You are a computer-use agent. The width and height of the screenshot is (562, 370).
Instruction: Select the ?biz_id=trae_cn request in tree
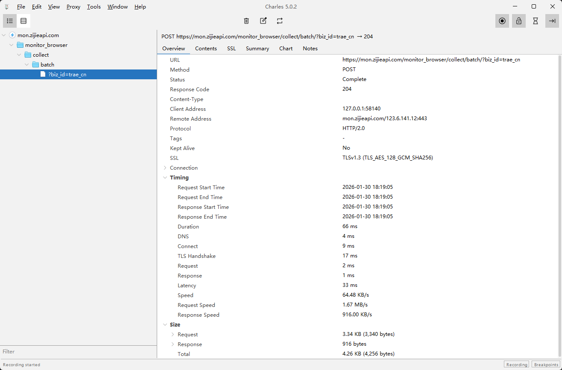[78, 74]
